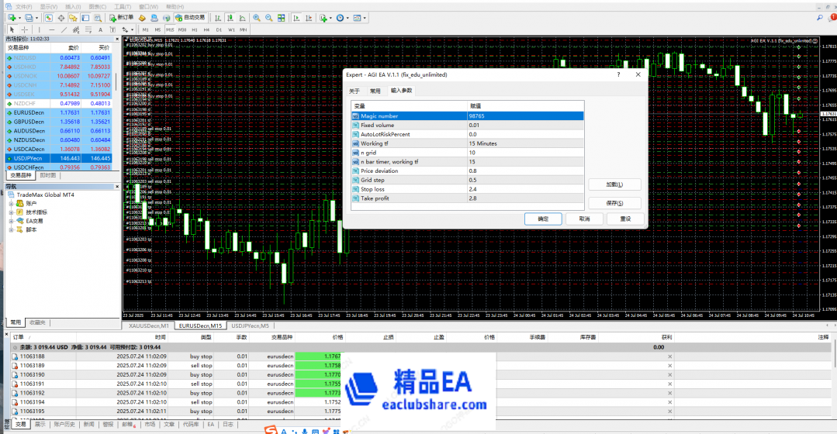The width and height of the screenshot is (837, 434).
Task: Select the trendline drawing tool
Action: click(x=64, y=30)
